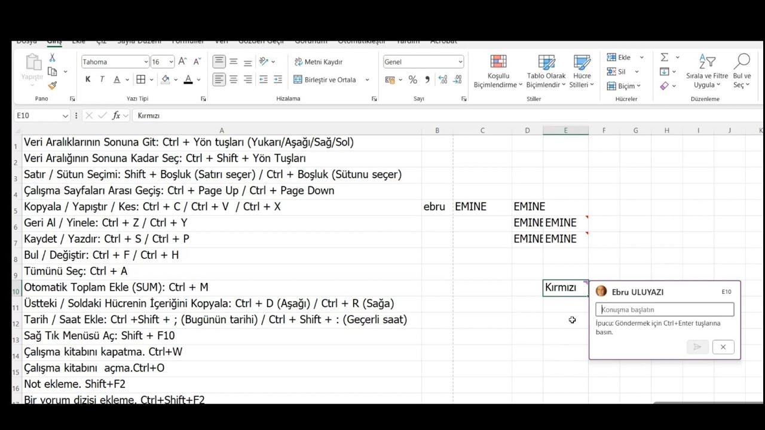This screenshot has height=430, width=765.
Task: Click the Cut scissors icon
Action: (x=52, y=58)
